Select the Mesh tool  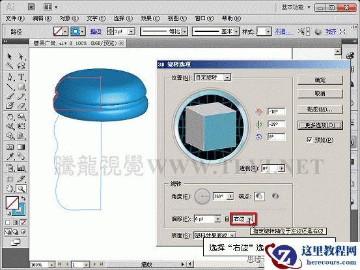point(10,147)
